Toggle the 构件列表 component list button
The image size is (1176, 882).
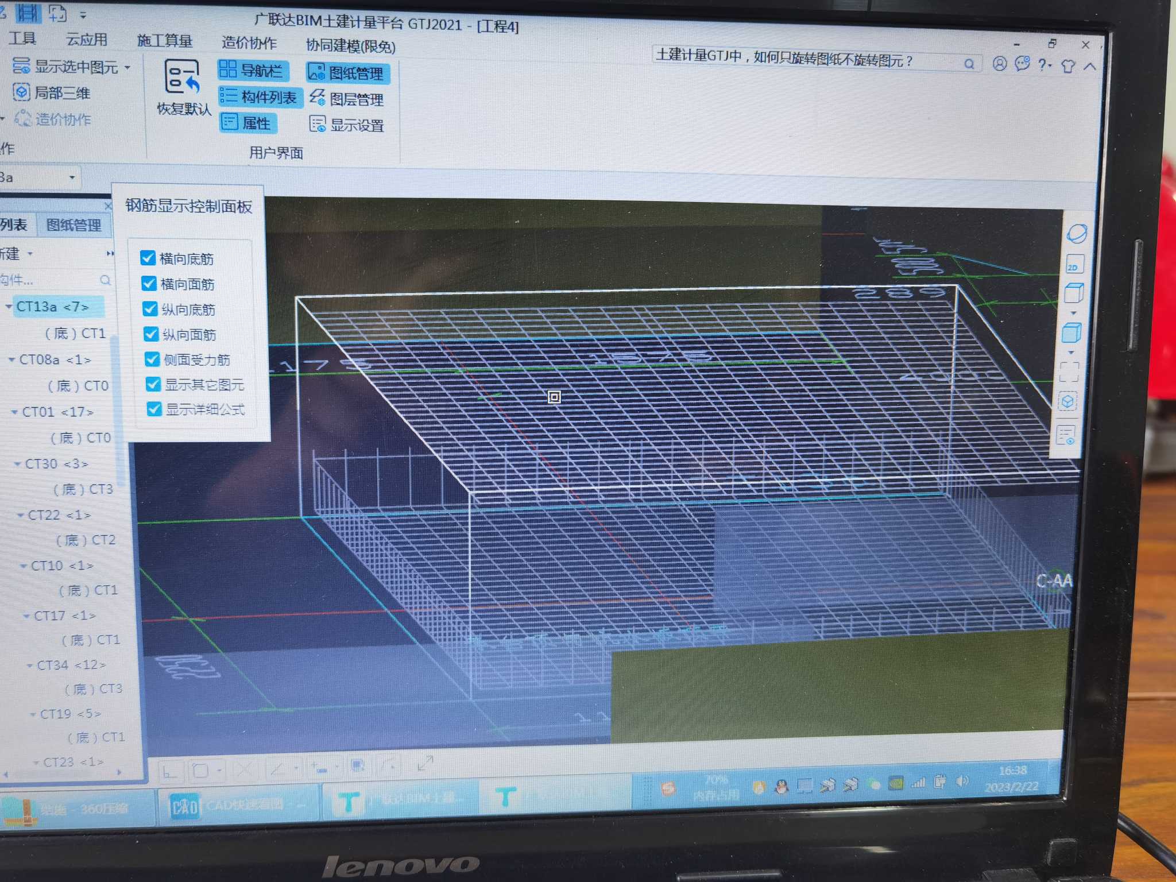260,96
